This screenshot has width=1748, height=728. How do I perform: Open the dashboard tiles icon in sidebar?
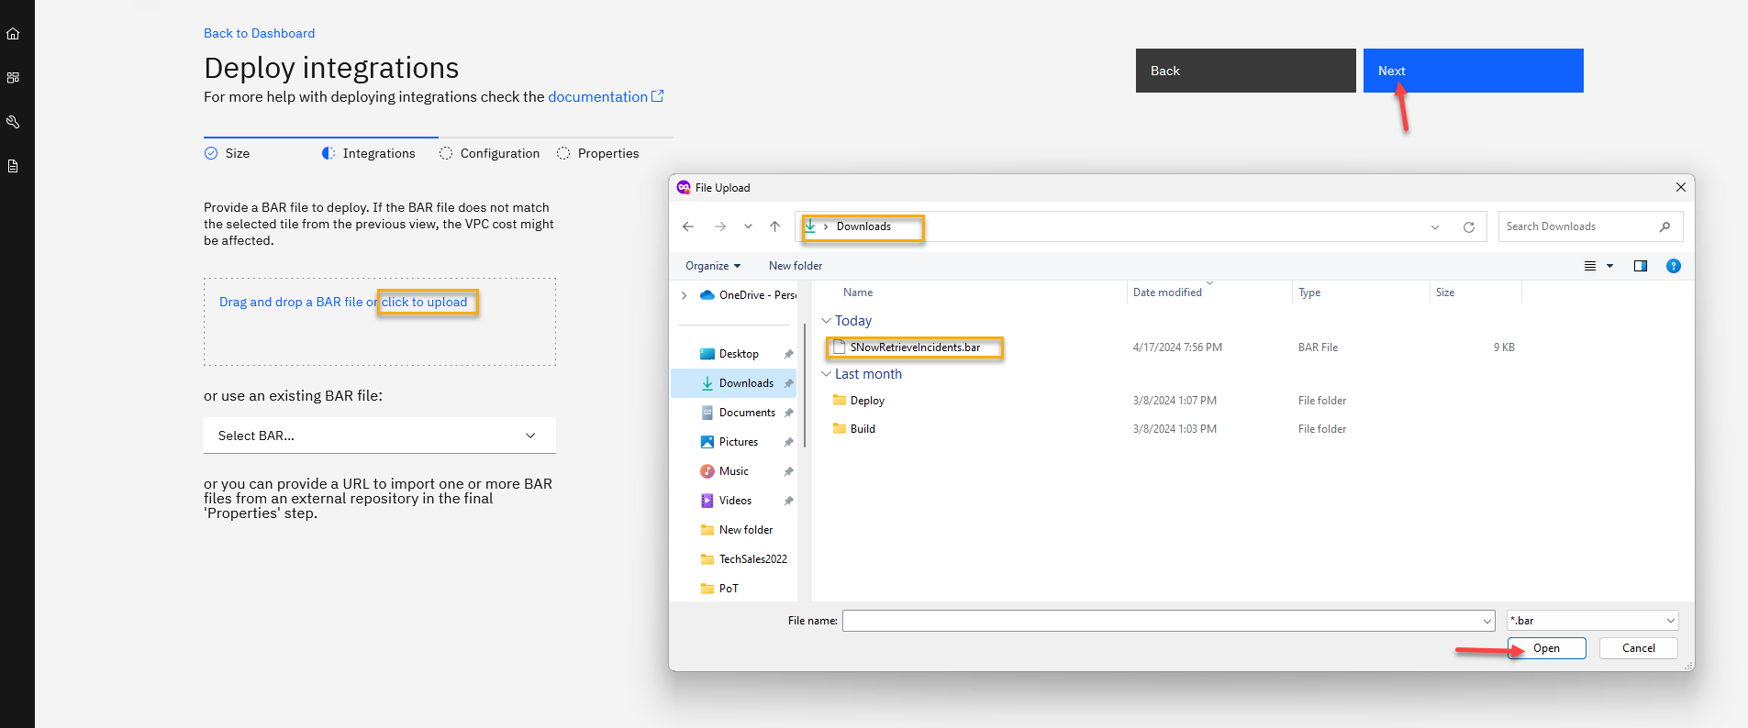tap(13, 78)
